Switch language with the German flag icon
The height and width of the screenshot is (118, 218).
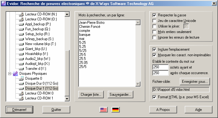tap(115, 110)
